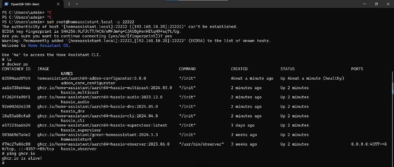Click the aarch64-addon-configurator:5.8.0 image name
The height and width of the screenshot is (167, 394).
(92, 78)
